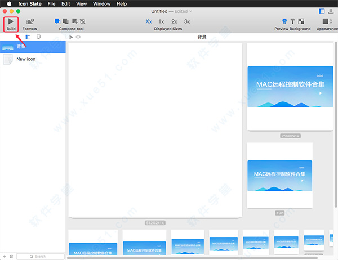Select the first Compose tool icon

click(x=57, y=21)
